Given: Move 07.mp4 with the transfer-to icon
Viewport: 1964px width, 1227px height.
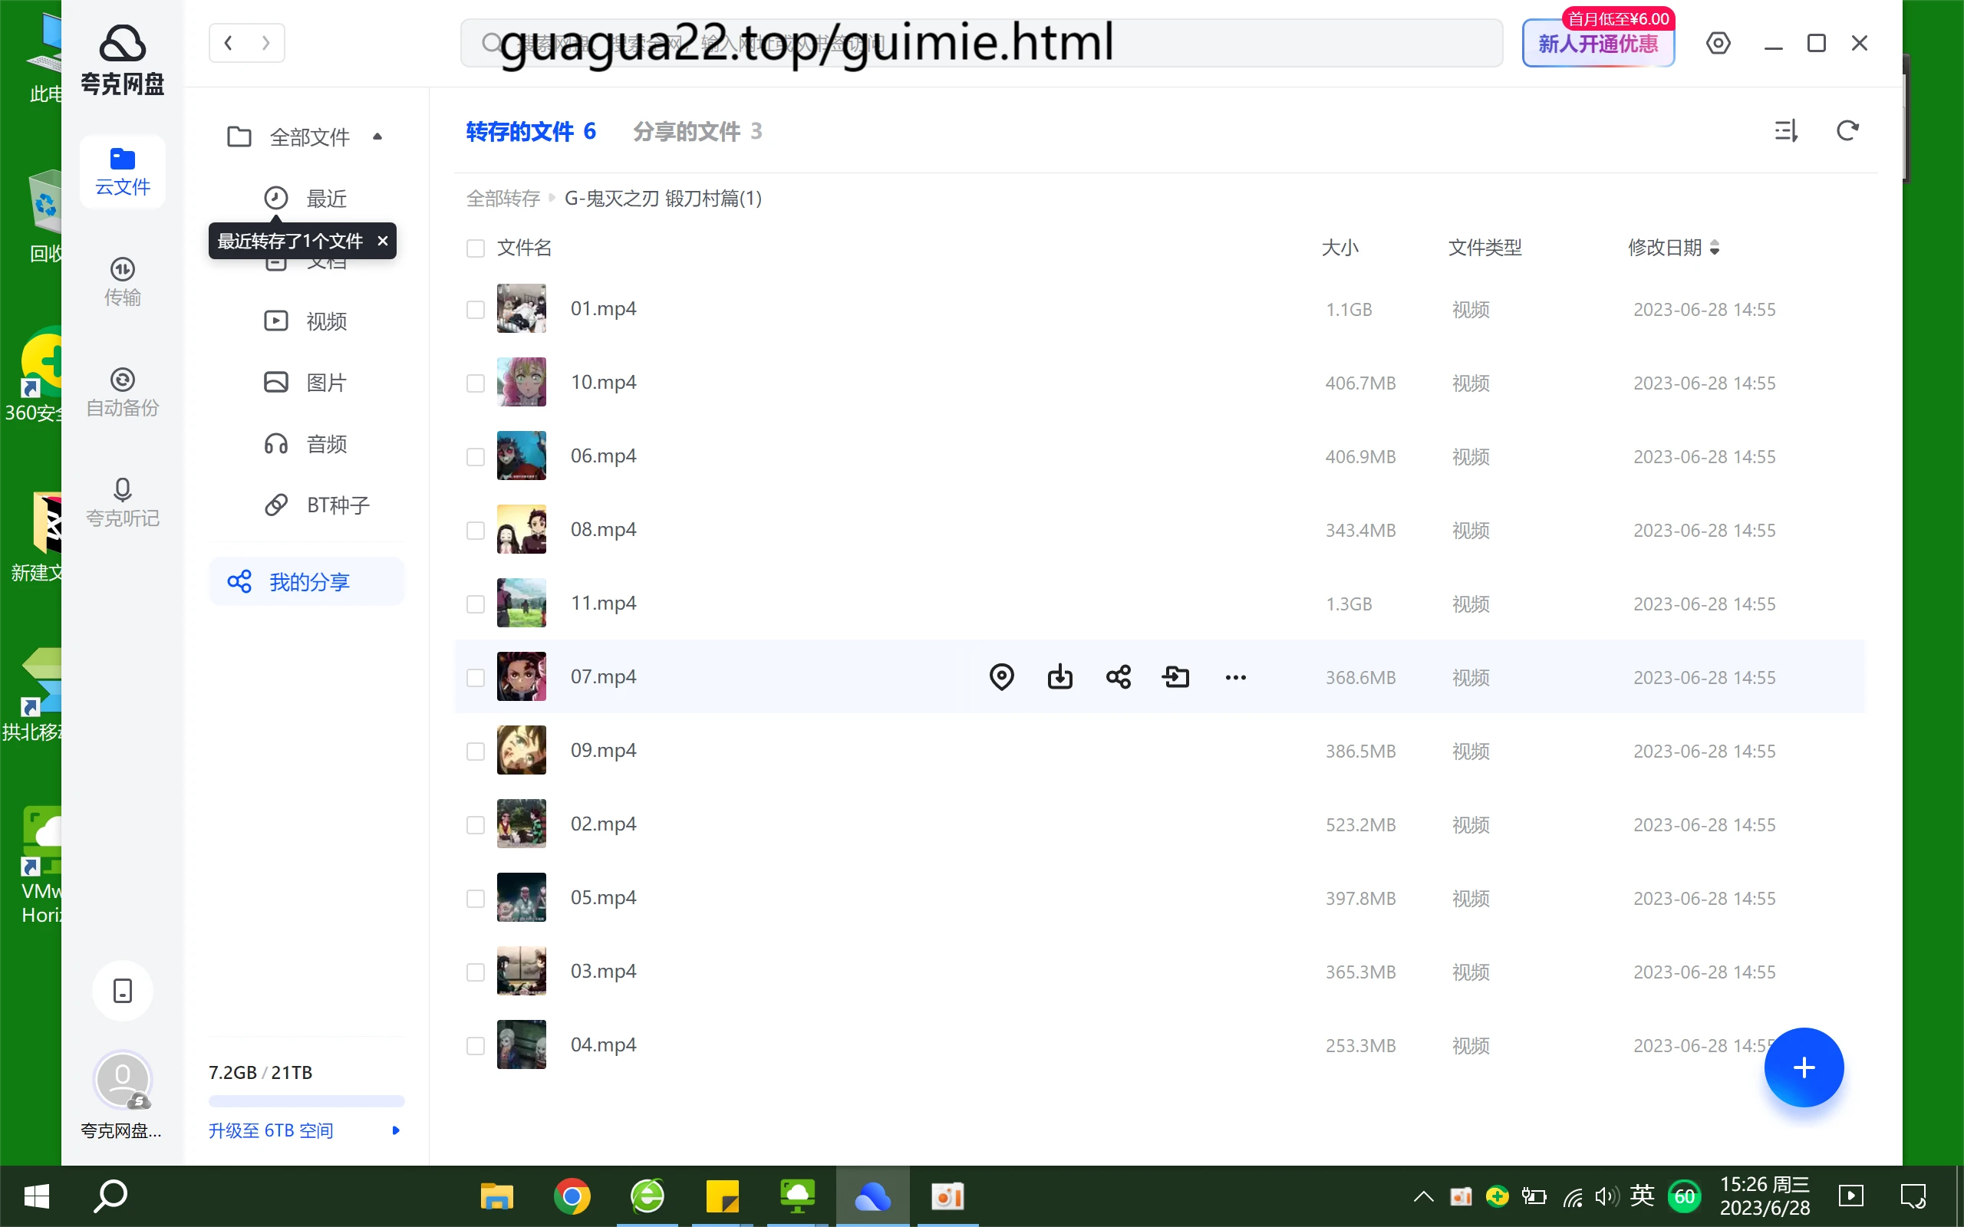Looking at the screenshot, I should coord(1176,677).
